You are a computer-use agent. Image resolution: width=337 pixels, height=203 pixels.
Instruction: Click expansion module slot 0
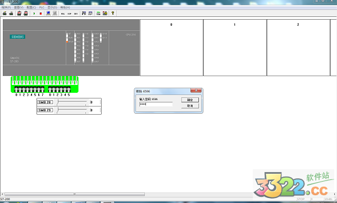coord(171,48)
